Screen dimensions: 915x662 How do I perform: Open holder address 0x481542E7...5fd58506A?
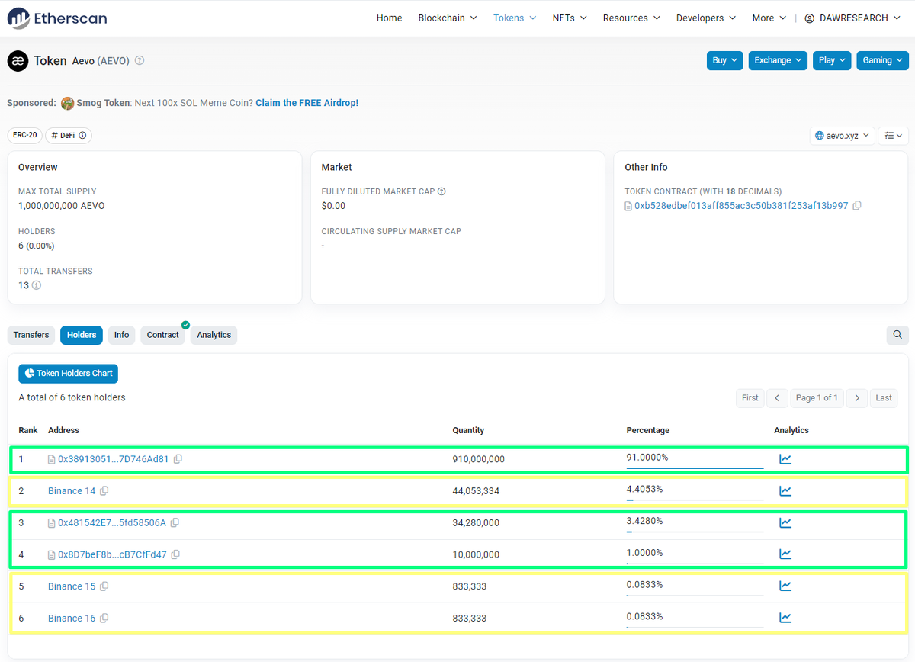[x=111, y=523]
